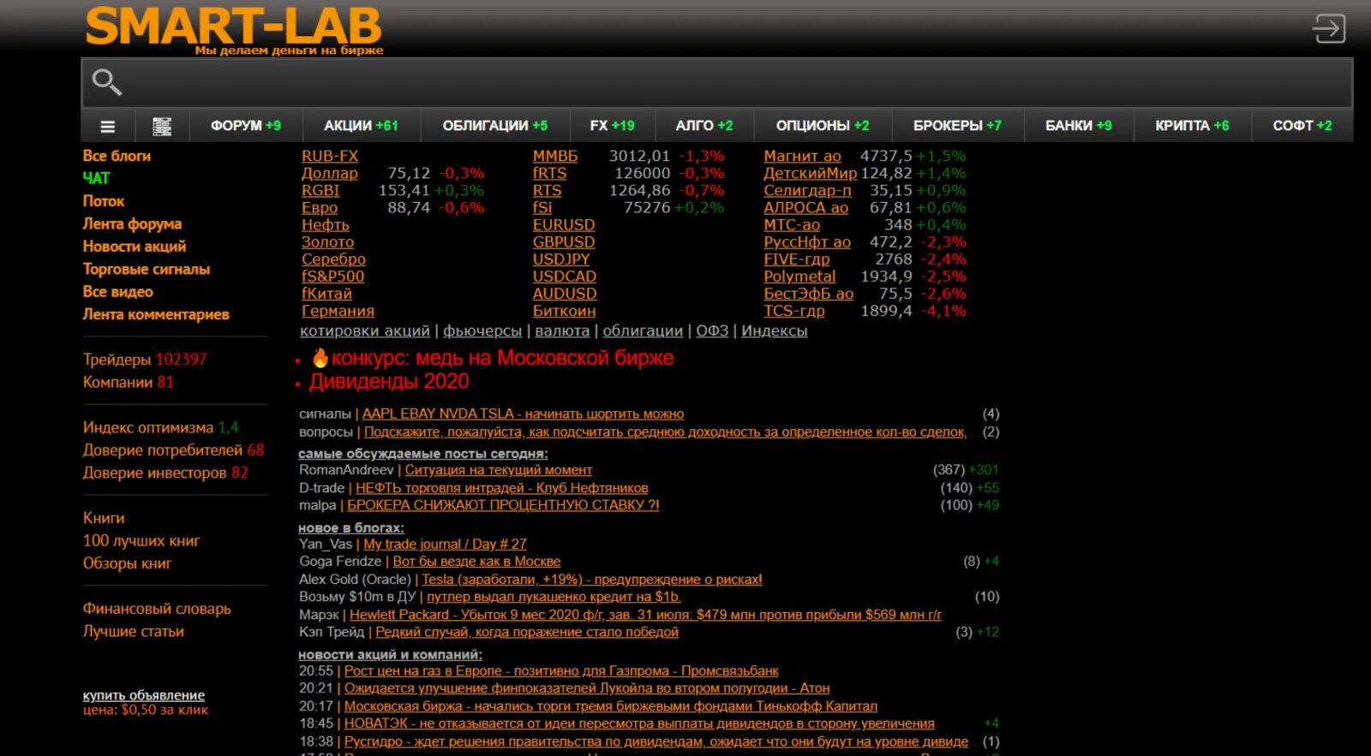The width and height of the screenshot is (1371, 756).
Task: Open the FX menu tab
Action: tap(612, 126)
